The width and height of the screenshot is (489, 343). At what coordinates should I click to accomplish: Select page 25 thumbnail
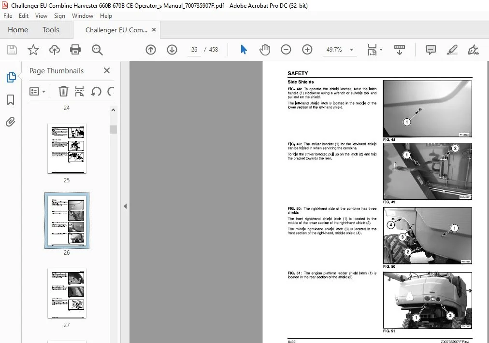pos(67,149)
